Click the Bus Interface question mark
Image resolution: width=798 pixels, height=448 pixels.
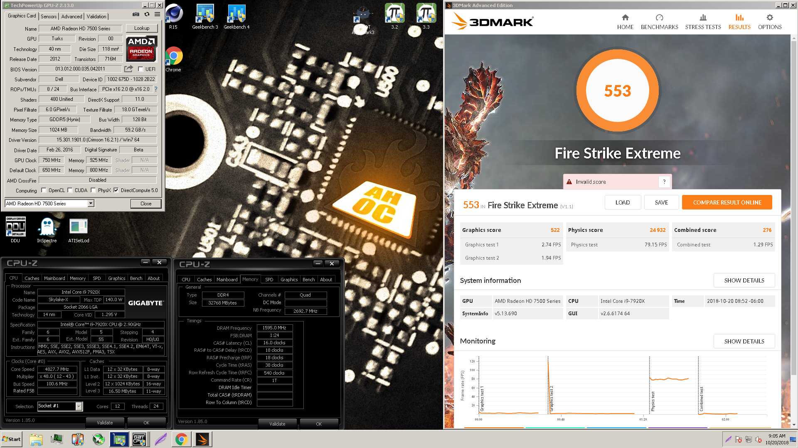[156, 89]
